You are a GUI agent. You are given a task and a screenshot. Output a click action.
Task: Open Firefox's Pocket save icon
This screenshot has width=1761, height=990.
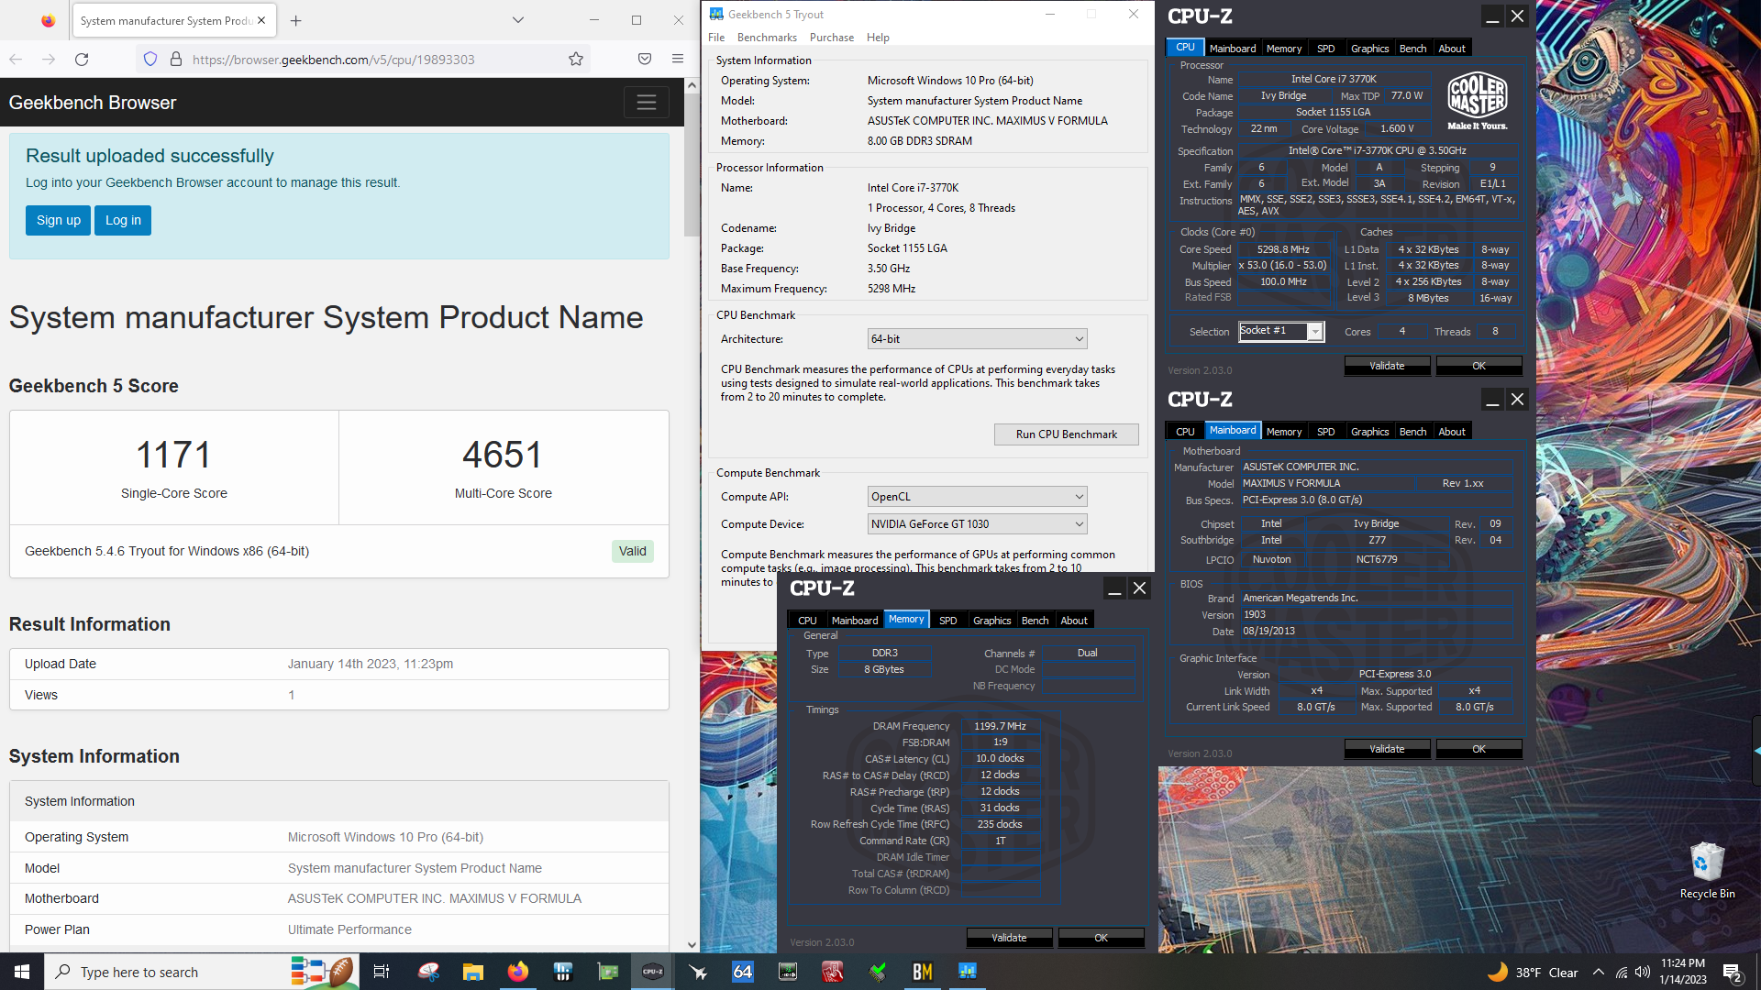coord(645,60)
